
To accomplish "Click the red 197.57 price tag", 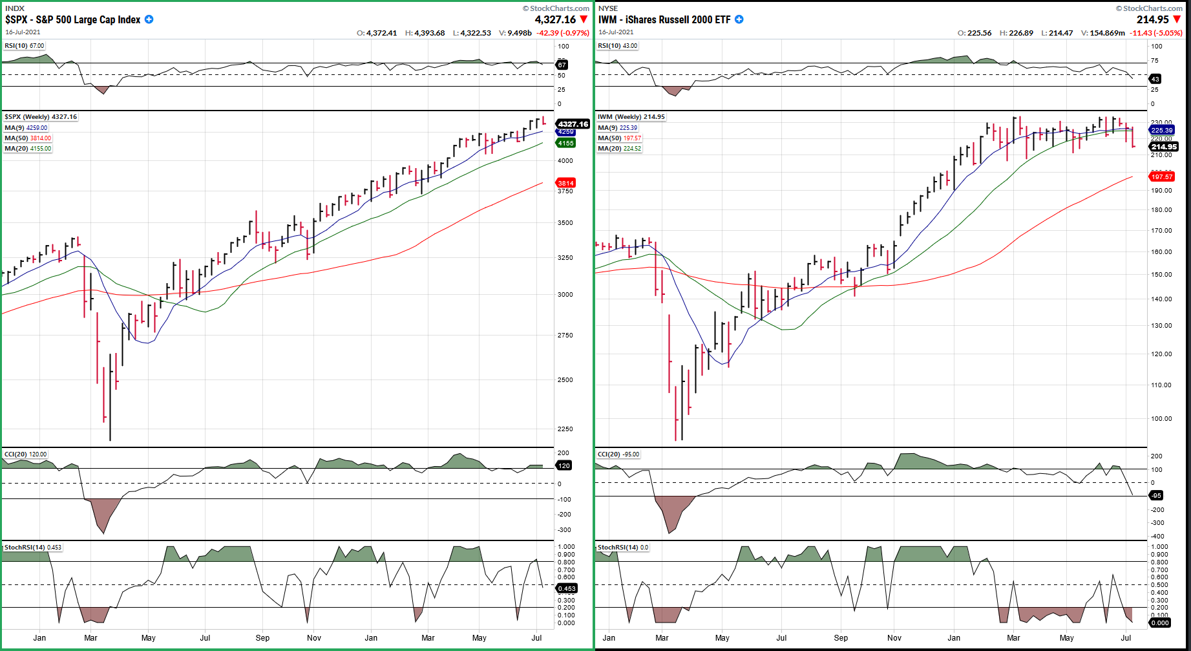I will pyautogui.click(x=1161, y=177).
